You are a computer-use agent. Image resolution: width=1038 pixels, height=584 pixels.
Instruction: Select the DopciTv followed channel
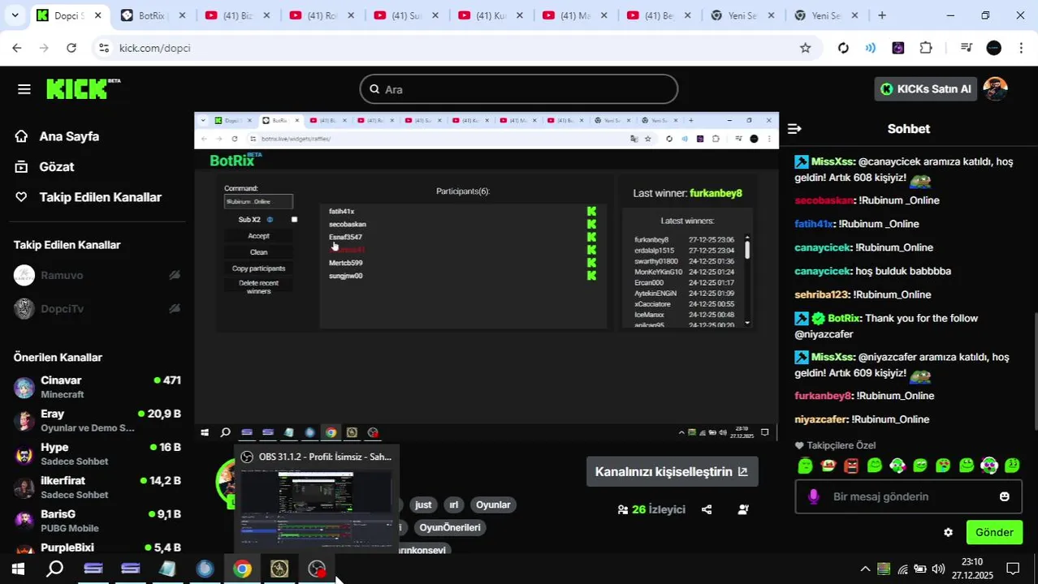pyautogui.click(x=97, y=308)
